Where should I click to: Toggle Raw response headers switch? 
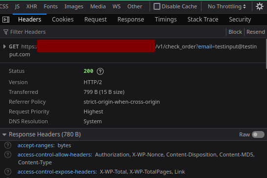click(x=258, y=134)
